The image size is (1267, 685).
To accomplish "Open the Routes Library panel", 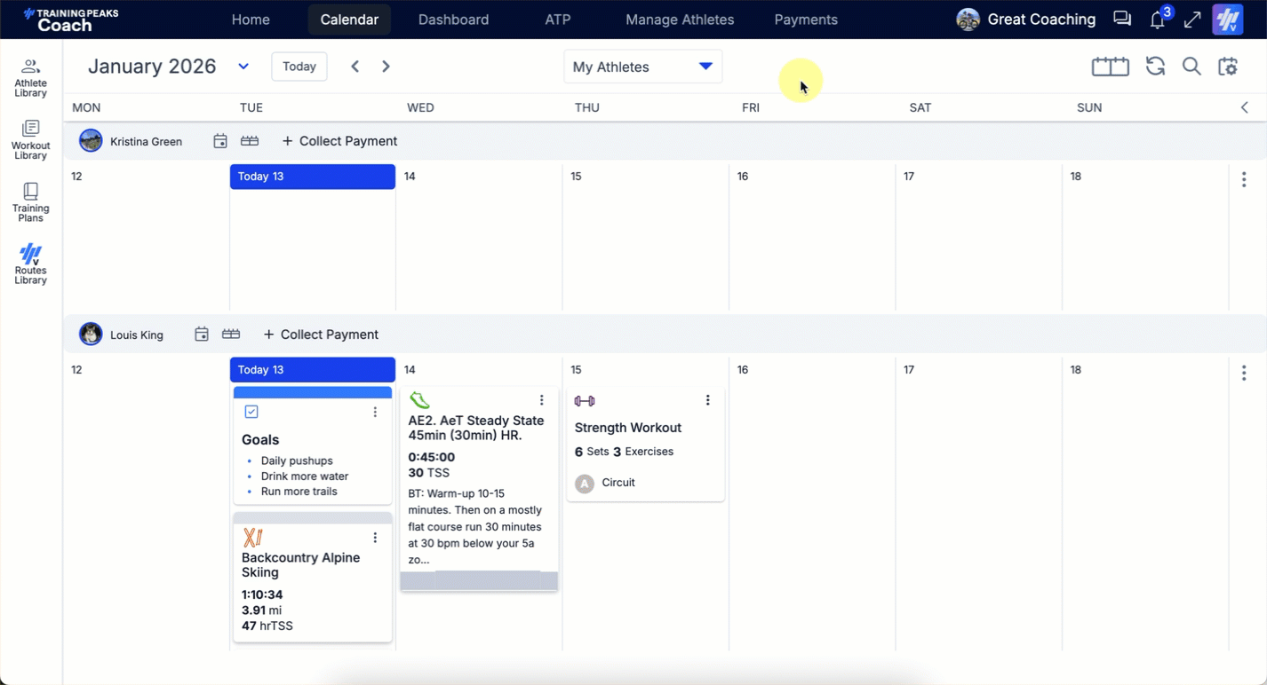I will click(30, 264).
